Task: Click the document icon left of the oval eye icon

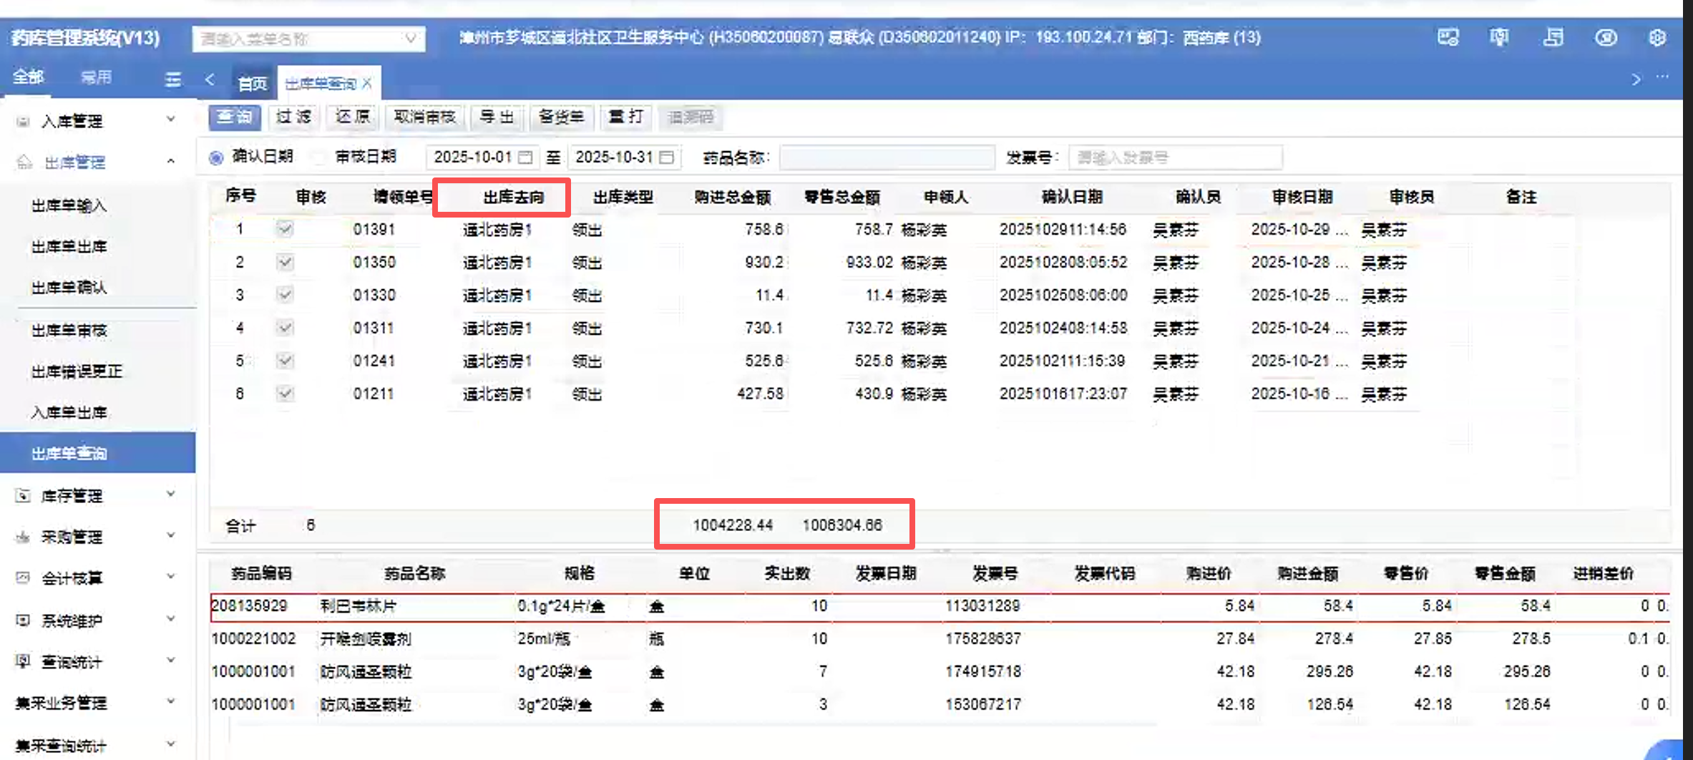Action: coord(1553,37)
